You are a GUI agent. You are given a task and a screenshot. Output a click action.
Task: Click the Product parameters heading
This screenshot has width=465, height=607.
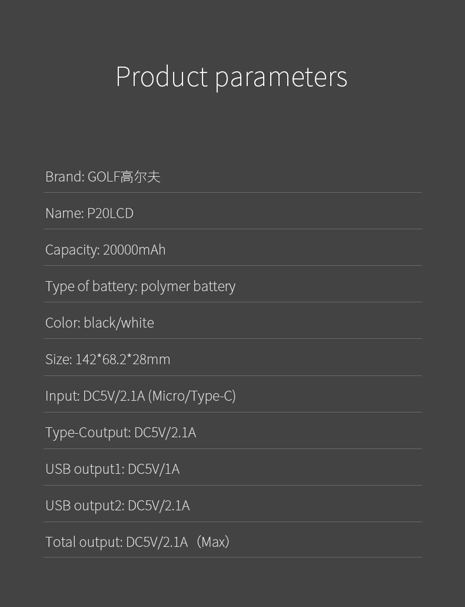click(231, 77)
